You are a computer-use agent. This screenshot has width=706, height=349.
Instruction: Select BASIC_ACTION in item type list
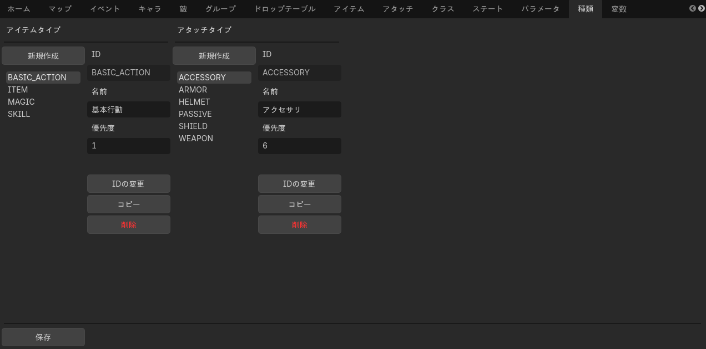pyautogui.click(x=43, y=78)
